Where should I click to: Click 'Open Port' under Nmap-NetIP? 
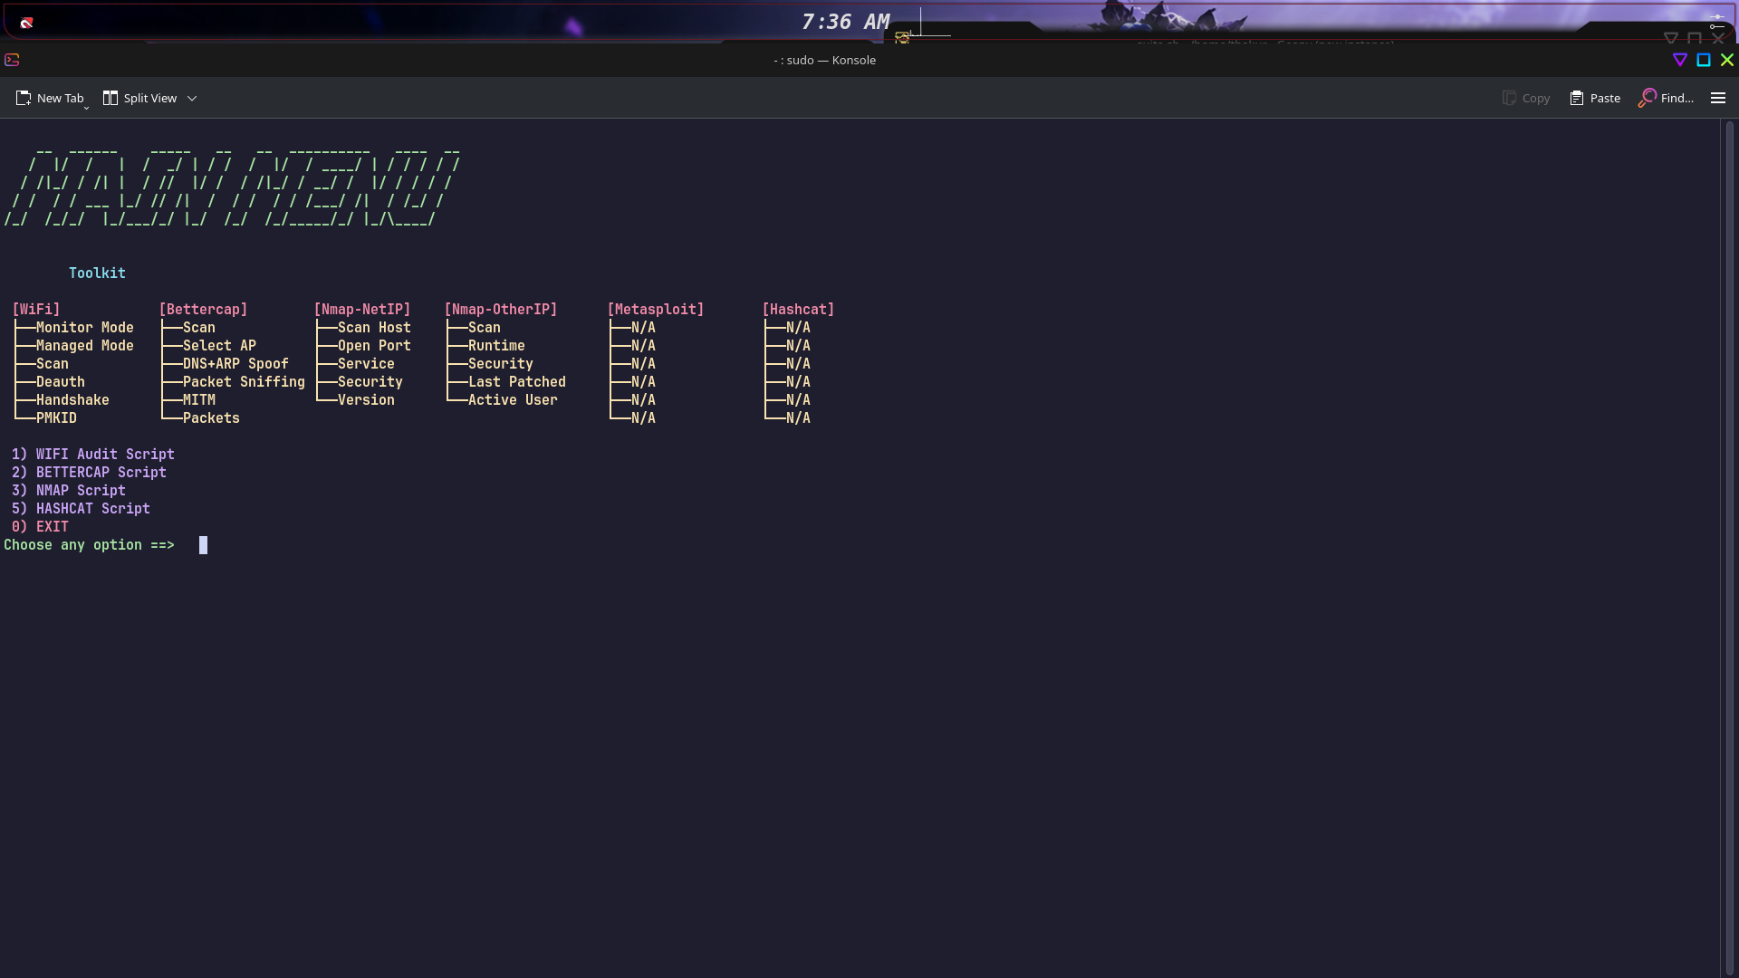(x=374, y=345)
